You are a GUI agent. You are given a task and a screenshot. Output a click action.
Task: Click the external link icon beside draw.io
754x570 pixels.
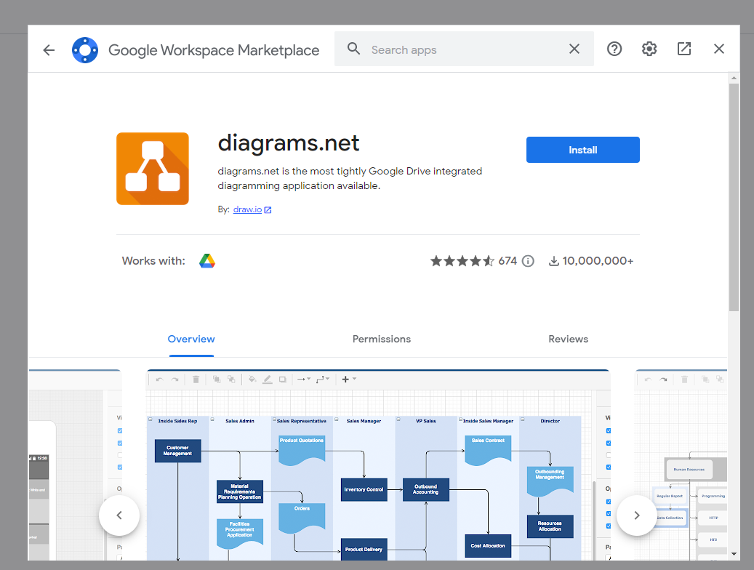268,209
